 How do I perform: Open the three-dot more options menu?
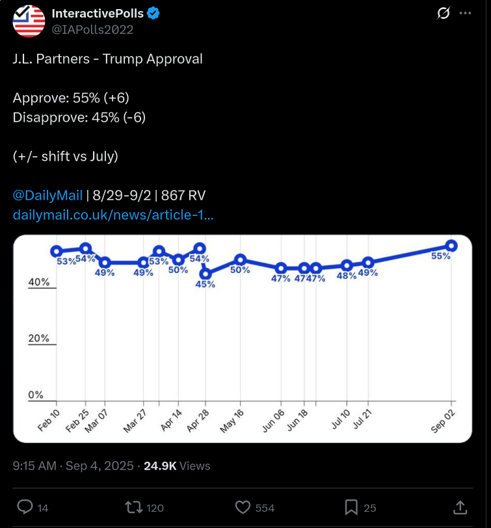[x=465, y=14]
